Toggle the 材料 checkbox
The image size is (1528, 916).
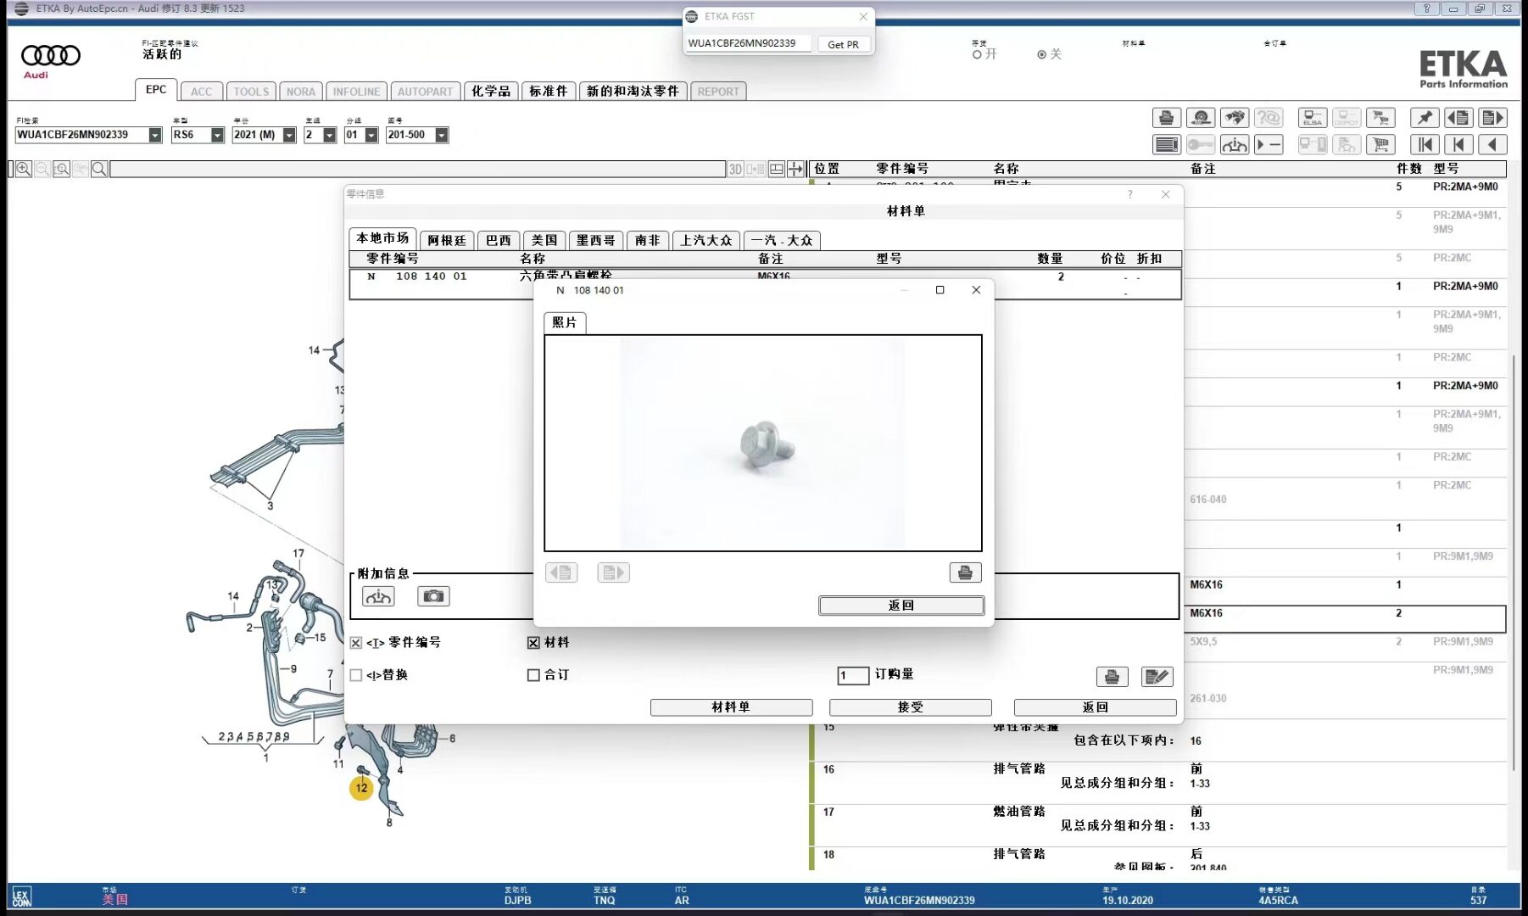tap(533, 643)
